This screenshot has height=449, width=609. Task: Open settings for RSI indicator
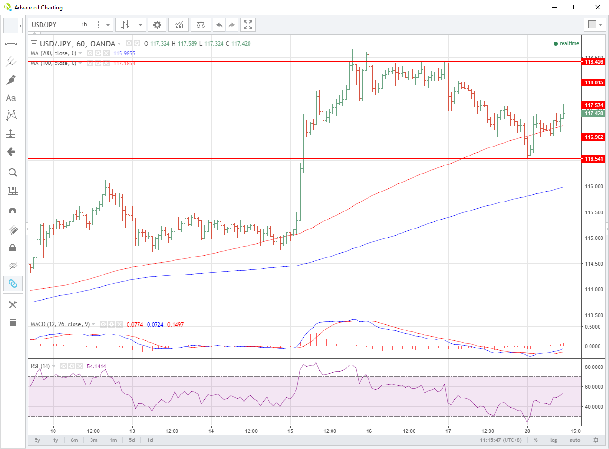coord(71,366)
